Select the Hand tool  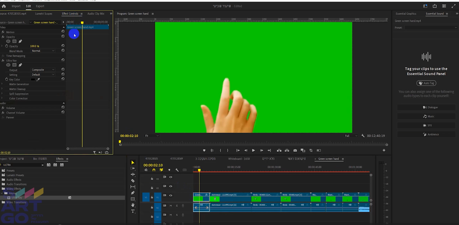[133, 205]
